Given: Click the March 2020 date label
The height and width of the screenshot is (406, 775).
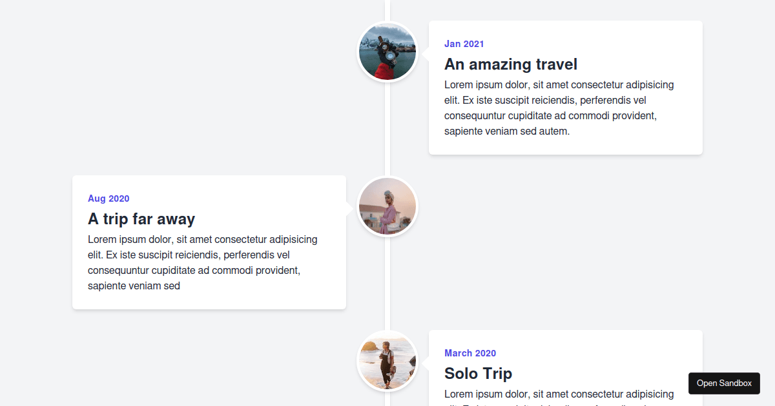Looking at the screenshot, I should click(x=470, y=353).
